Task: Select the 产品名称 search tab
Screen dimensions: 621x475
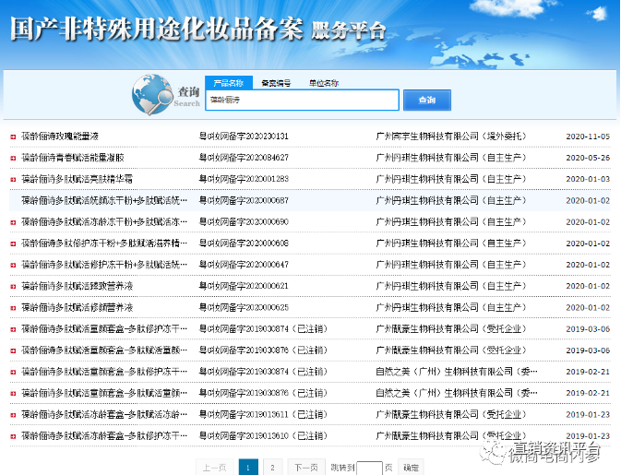Action: (x=229, y=83)
